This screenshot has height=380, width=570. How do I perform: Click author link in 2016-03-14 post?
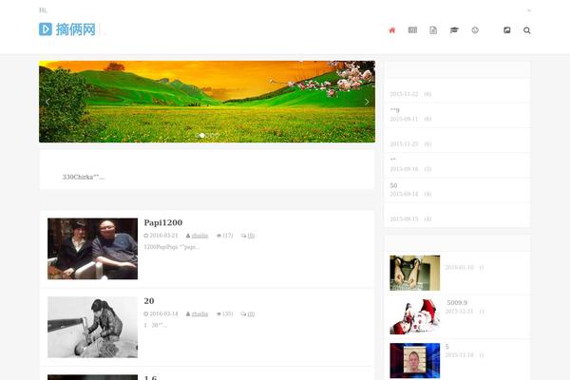point(199,313)
